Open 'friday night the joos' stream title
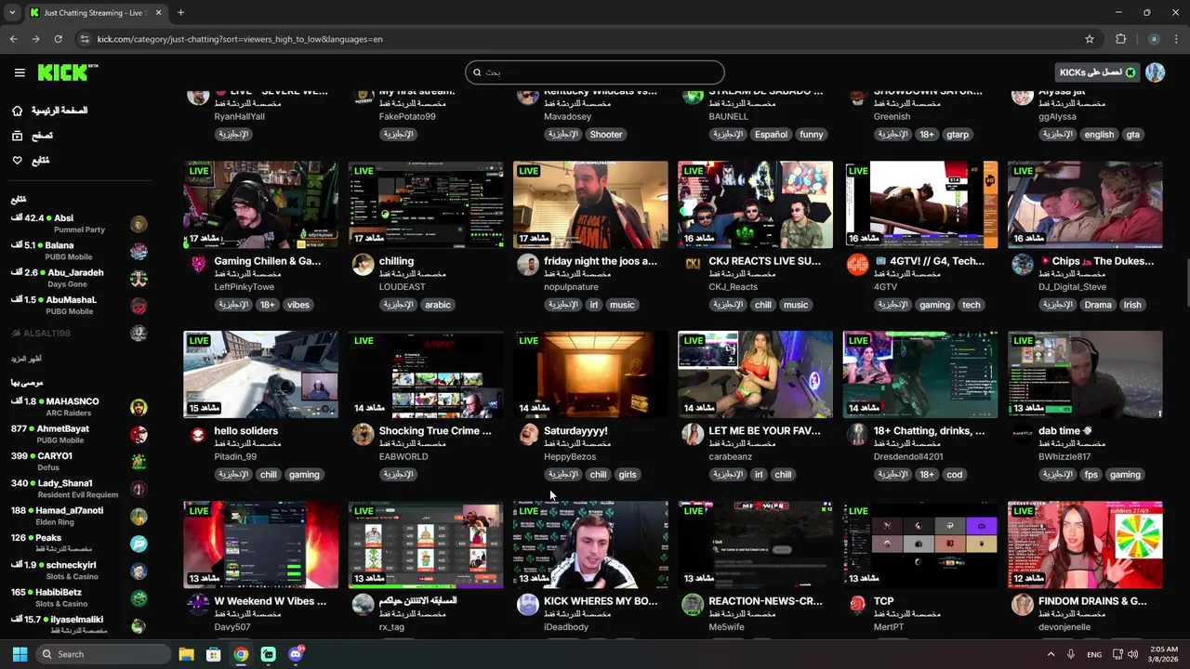Viewport: 1190px width, 669px height. coord(601,261)
